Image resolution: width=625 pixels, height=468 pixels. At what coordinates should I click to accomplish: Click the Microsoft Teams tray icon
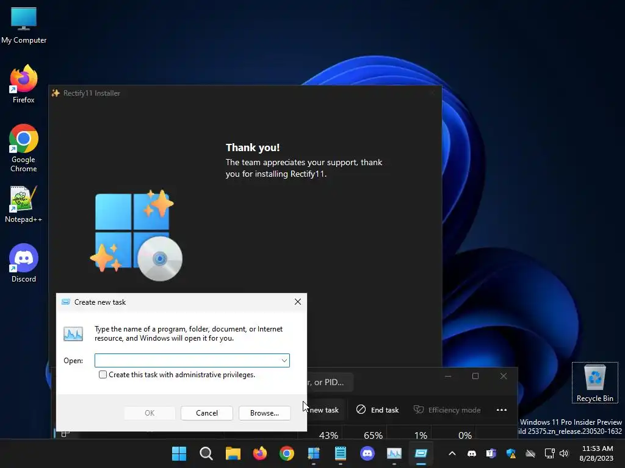(x=491, y=453)
